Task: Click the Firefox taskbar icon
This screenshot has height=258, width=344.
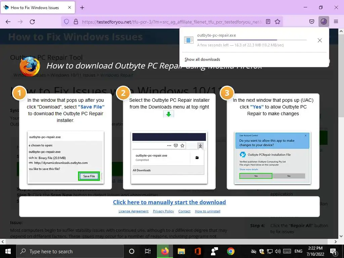Action: [x=165, y=251]
